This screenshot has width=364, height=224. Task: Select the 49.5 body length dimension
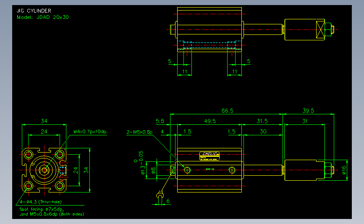point(210,121)
